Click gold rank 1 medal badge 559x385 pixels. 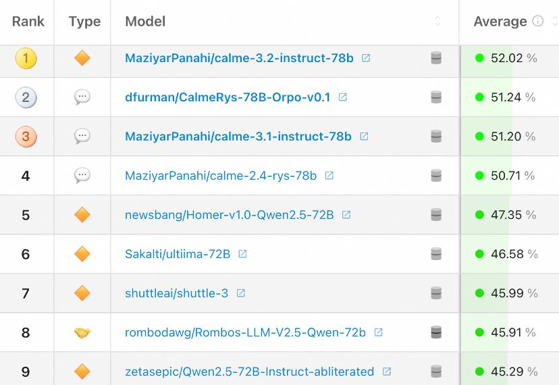click(26, 58)
